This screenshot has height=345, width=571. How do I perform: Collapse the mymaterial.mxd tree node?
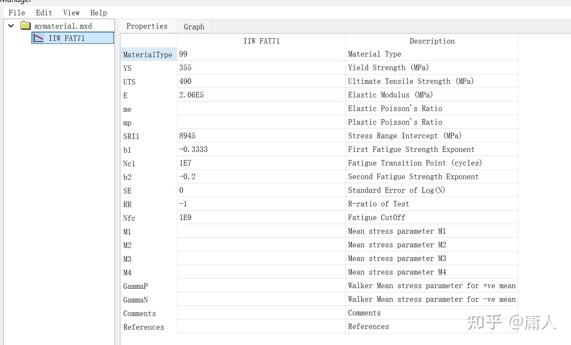coord(11,26)
